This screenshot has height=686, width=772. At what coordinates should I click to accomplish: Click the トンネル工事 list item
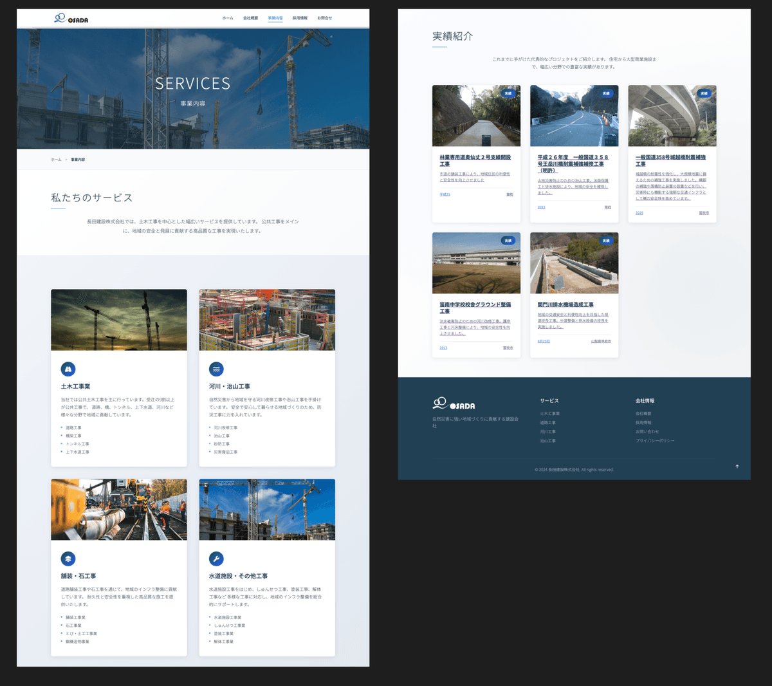tap(77, 444)
